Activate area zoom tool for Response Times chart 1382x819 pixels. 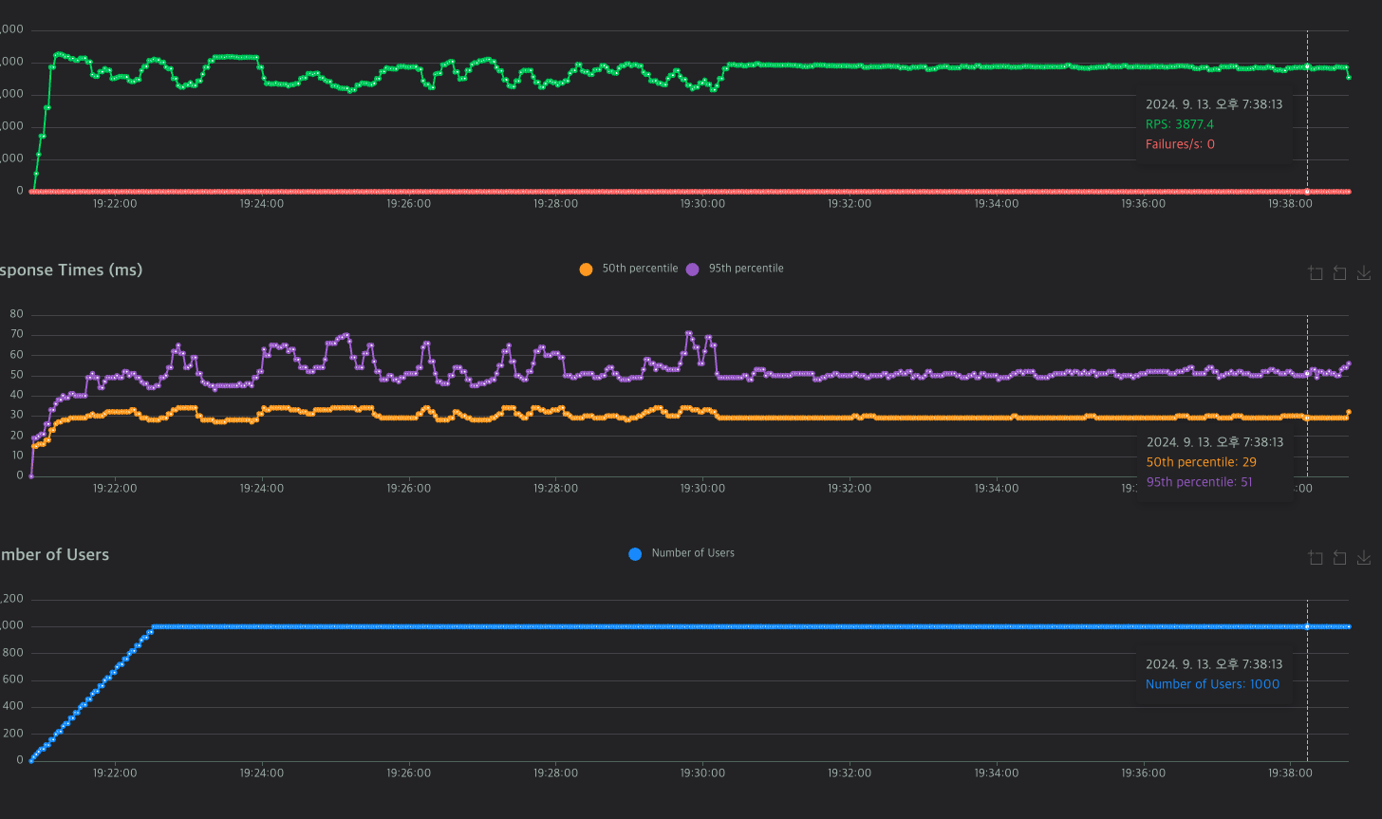1316,273
